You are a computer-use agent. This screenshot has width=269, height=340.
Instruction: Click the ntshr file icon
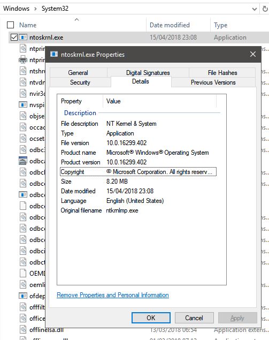pos(23,71)
